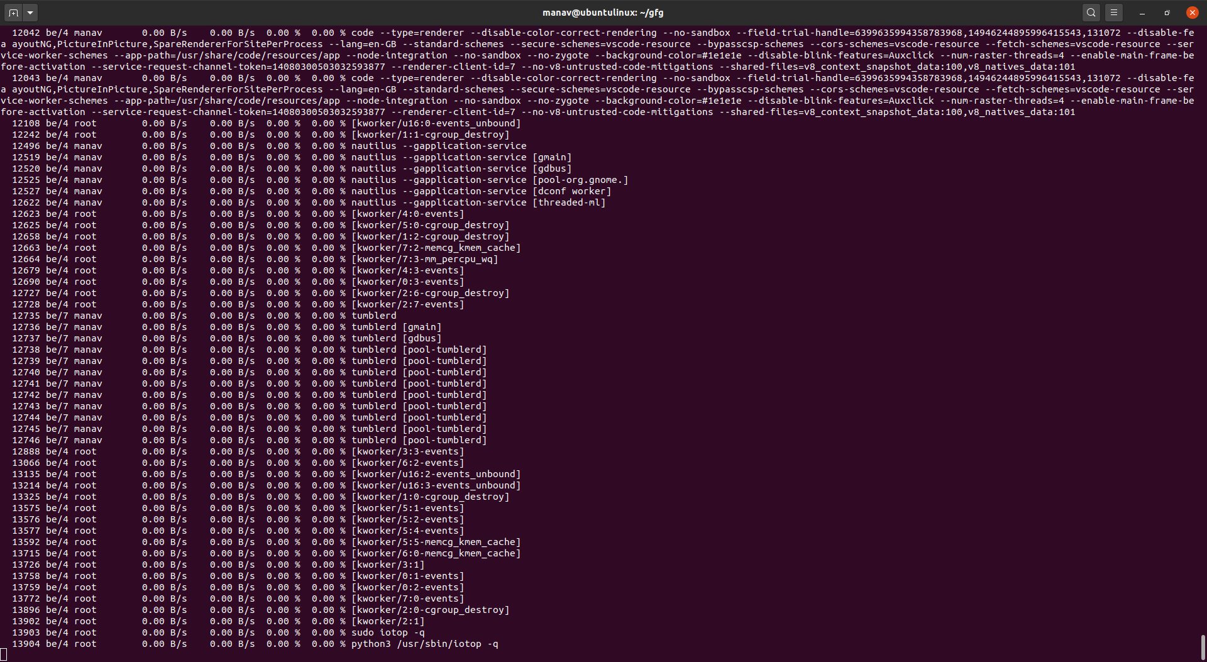
Task: Click '[kworker/7:3-mm_percpu_wq]' entry
Action: tap(425, 259)
